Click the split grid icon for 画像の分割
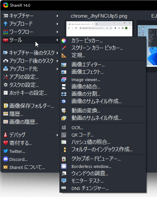 click(x=64, y=94)
